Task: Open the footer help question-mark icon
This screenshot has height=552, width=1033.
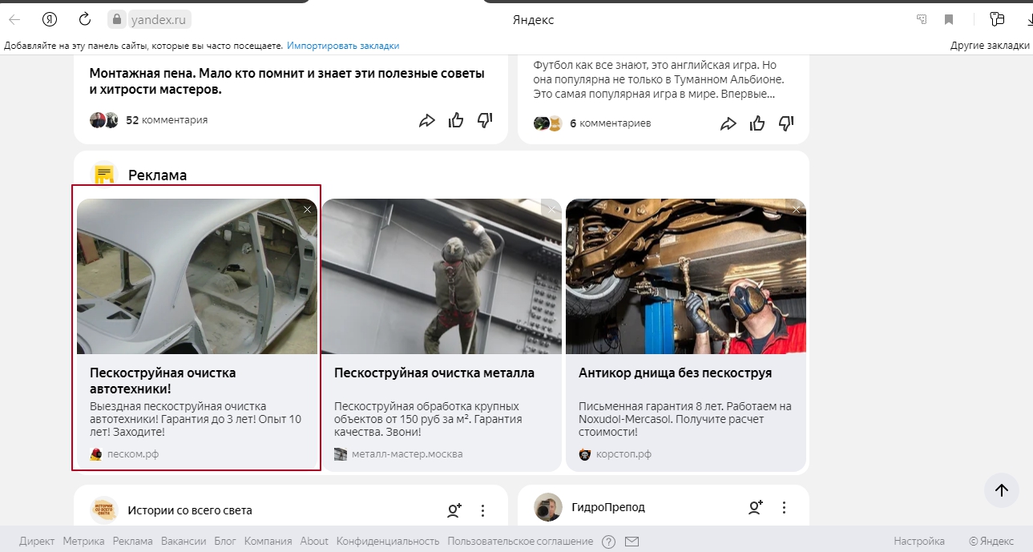Action: click(609, 542)
